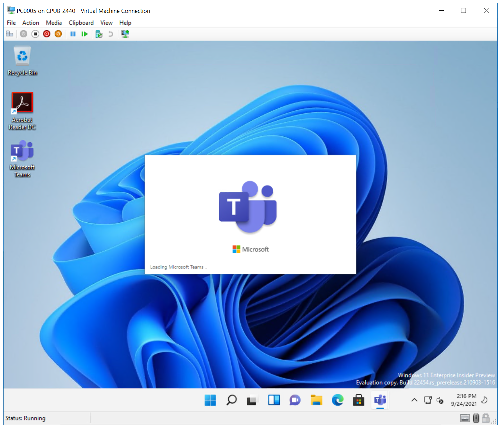Pause the virtual machine
499x426 pixels.
tap(73, 34)
